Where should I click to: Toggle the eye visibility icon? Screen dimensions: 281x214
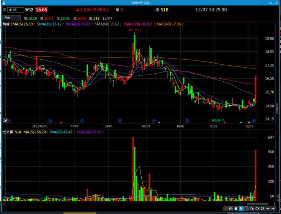[257, 208]
